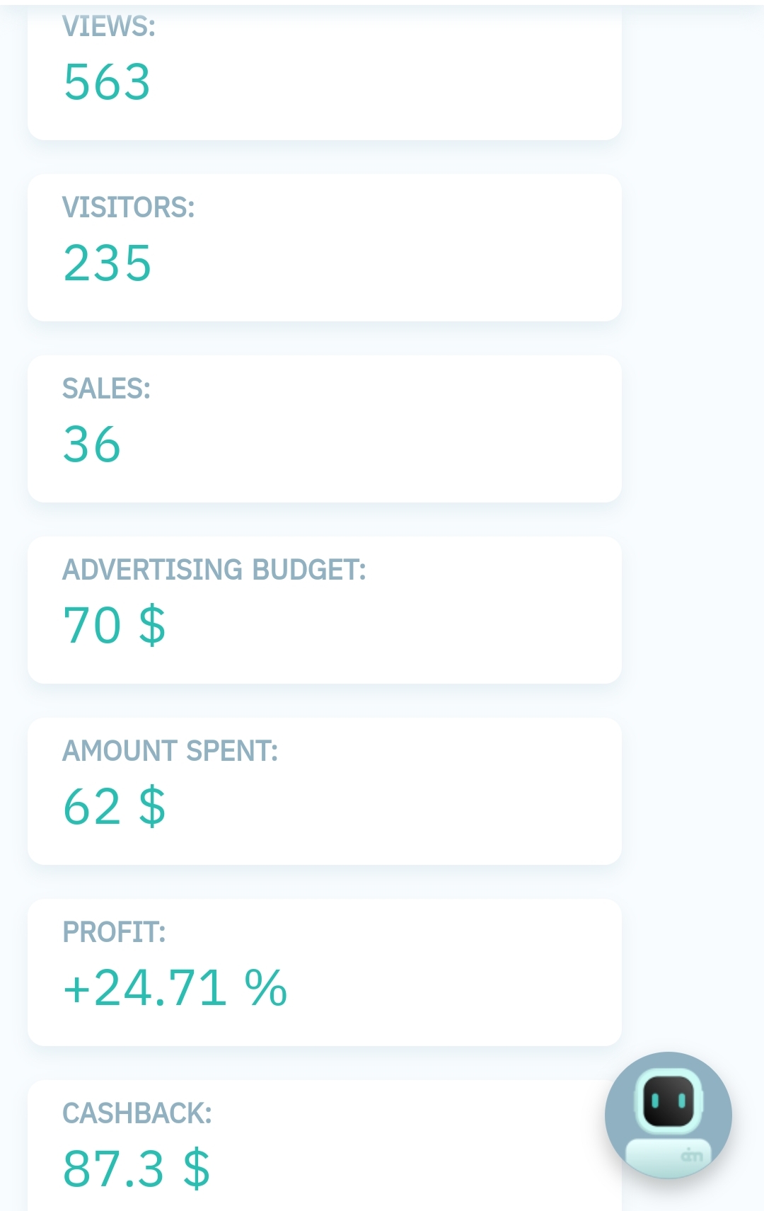Screen dimensions: 764x1211
Task: Click the VIEWS label
Action: coord(108,26)
